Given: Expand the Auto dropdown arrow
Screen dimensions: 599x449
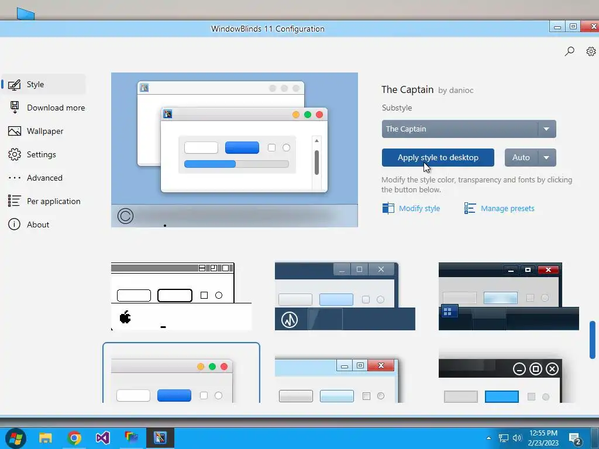Looking at the screenshot, I should [x=547, y=158].
